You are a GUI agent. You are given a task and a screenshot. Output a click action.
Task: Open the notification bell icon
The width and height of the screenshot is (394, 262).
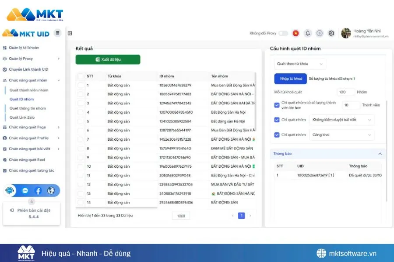coord(308,33)
